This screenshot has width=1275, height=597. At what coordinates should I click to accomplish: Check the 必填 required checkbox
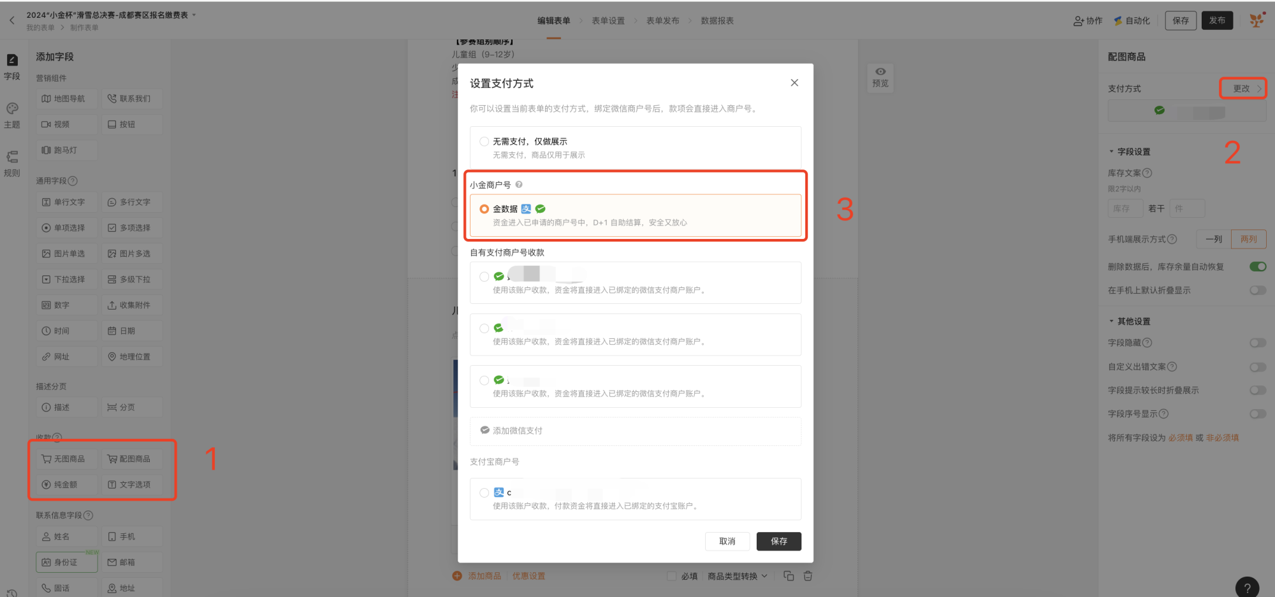(671, 576)
